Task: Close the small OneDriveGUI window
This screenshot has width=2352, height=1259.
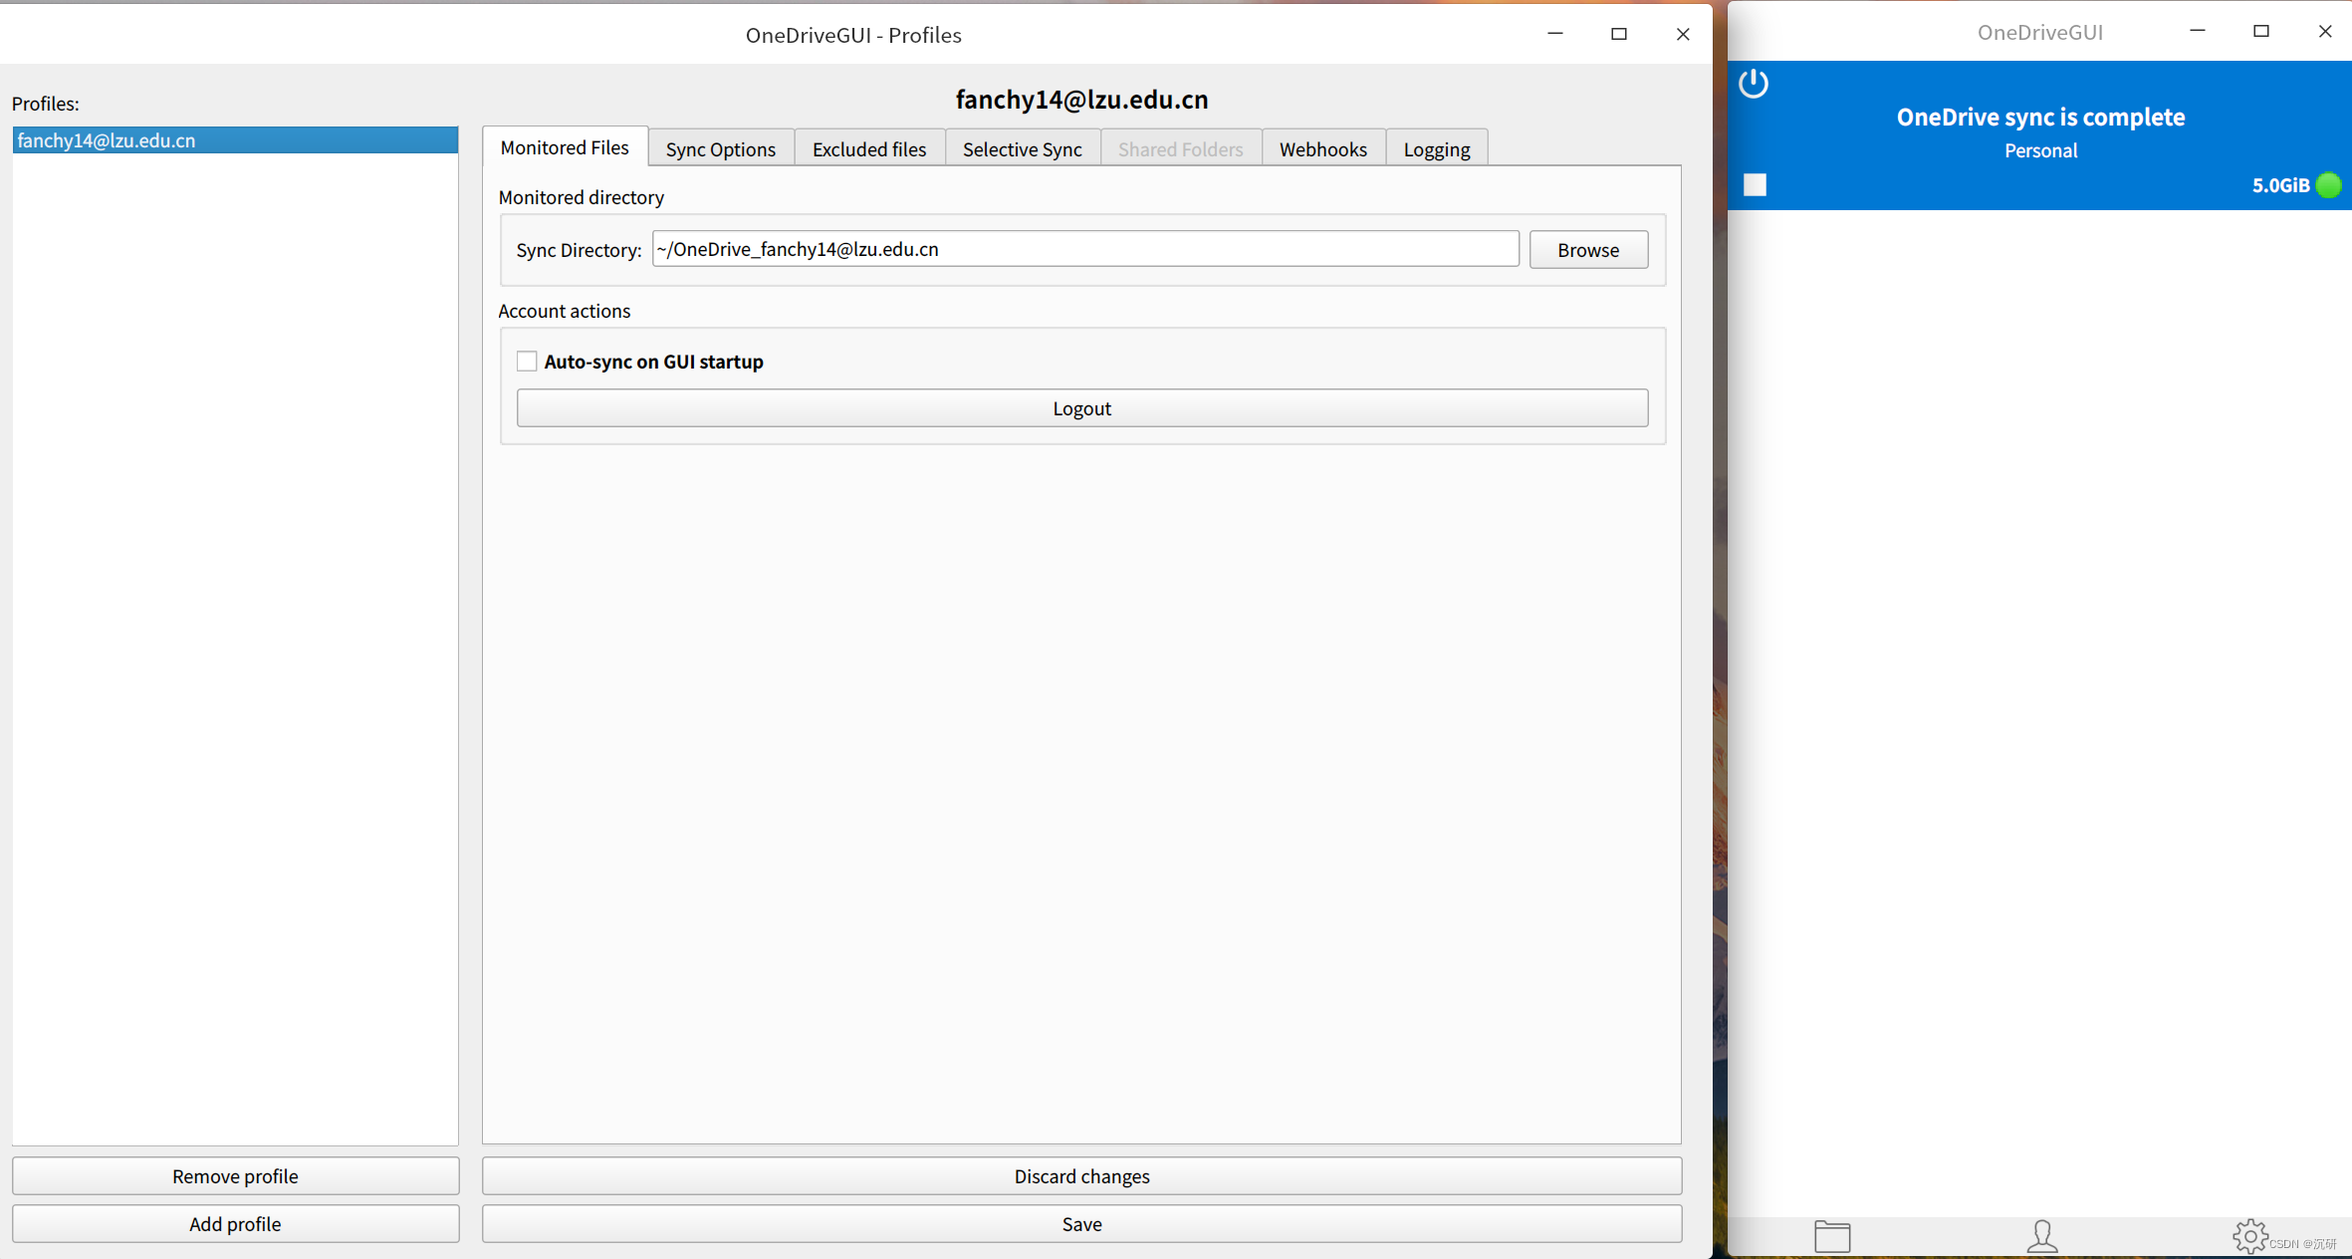Action: [x=2325, y=32]
